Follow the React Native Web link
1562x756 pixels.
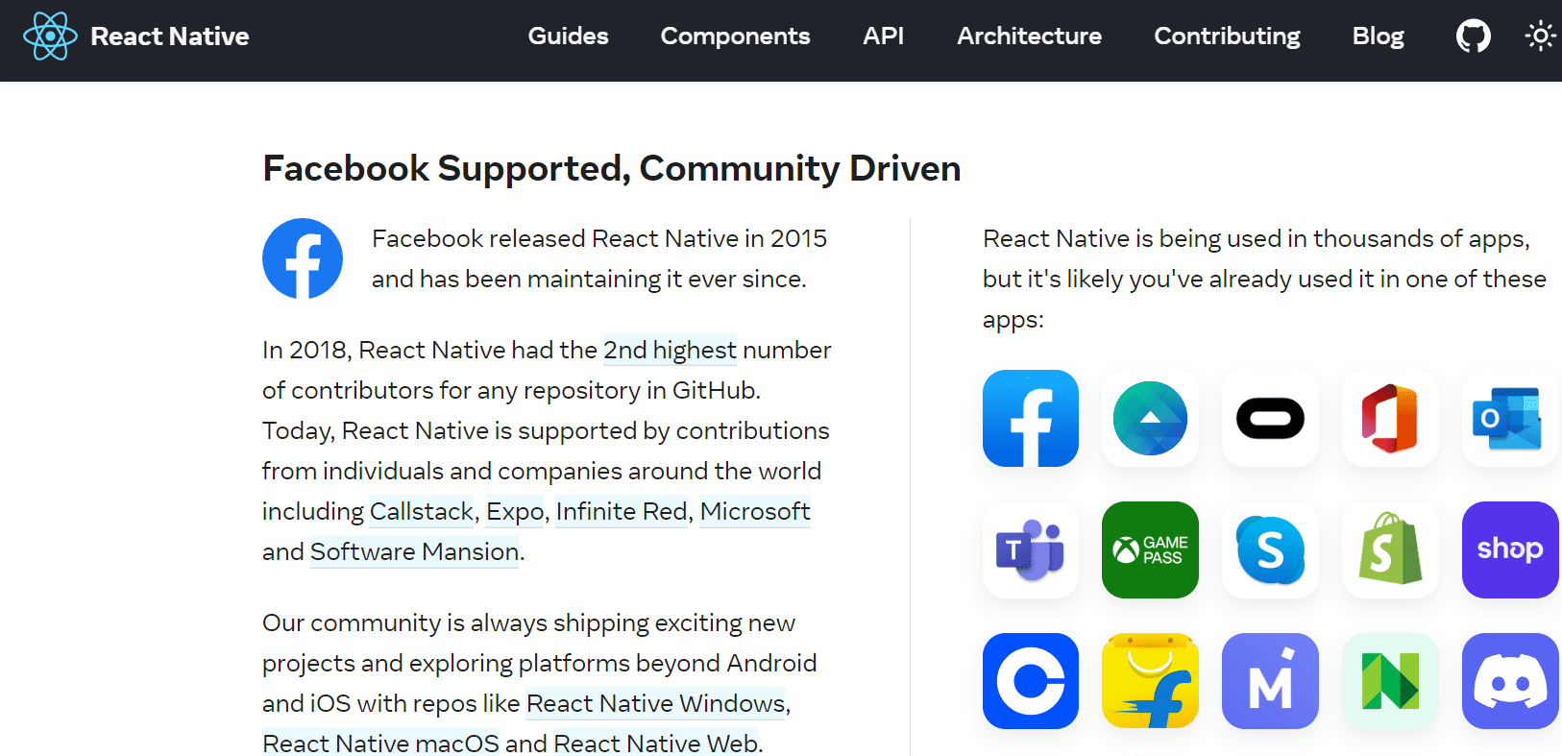(x=656, y=744)
